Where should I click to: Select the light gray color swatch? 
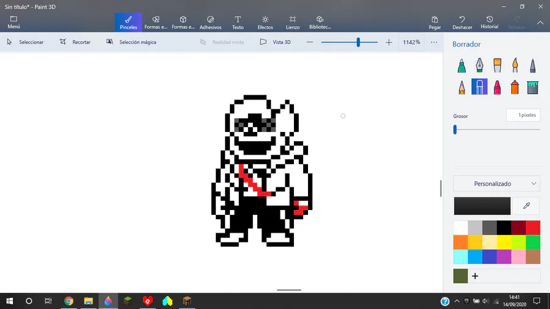click(x=475, y=228)
